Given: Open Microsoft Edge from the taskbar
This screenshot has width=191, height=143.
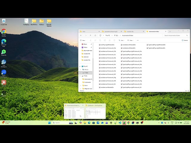Looking at the screenshot, I should click(x=89, y=123).
